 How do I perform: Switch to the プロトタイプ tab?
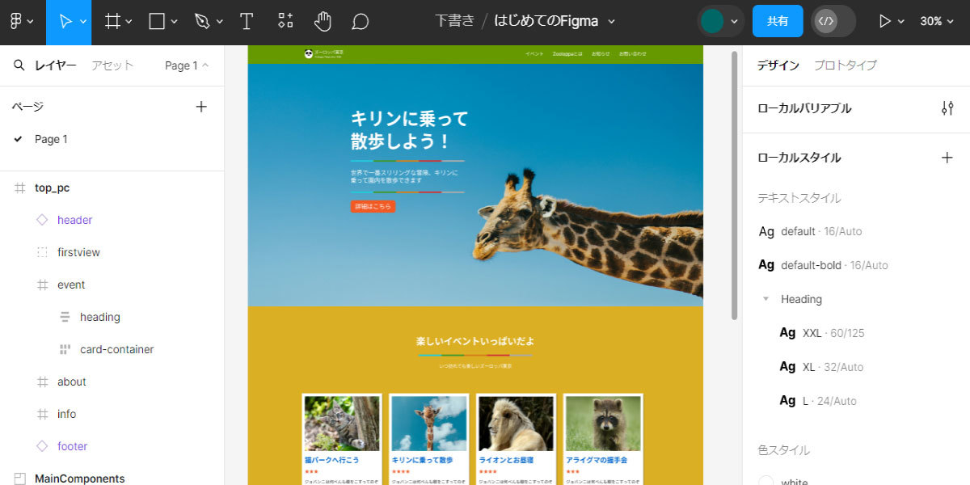[845, 65]
